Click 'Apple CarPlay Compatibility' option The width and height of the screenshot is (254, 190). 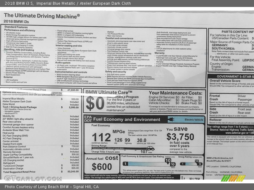(18, 155)
